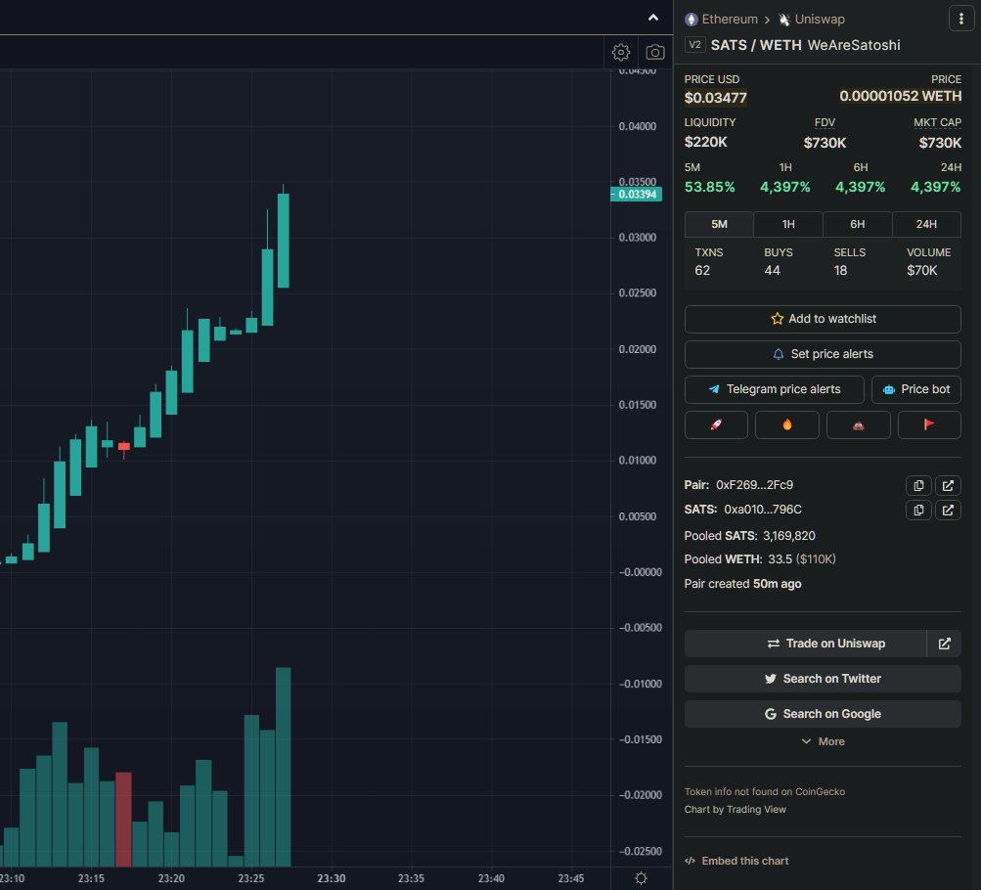Image resolution: width=981 pixels, height=890 pixels.
Task: Open the three-dot options menu
Action: point(961,19)
